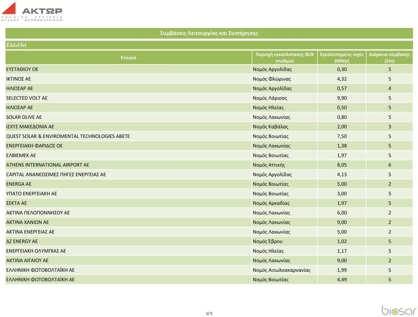Click 'Νομός Βοιωτίας' in ENERGA AE row
The width and height of the screenshot is (418, 317).
[270, 184]
